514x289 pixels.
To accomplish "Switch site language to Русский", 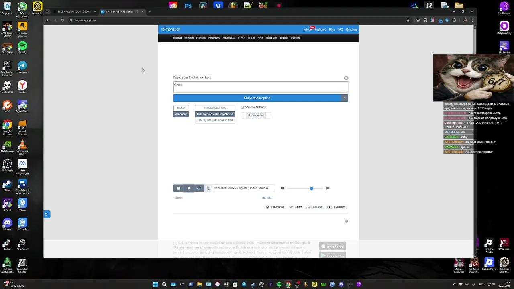I will [x=296, y=38].
